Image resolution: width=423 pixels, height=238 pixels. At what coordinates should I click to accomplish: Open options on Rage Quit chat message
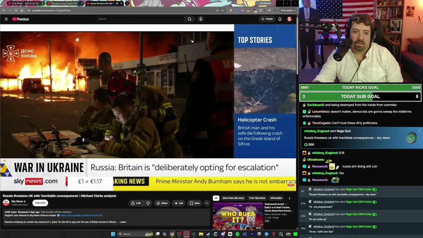(x=419, y=131)
